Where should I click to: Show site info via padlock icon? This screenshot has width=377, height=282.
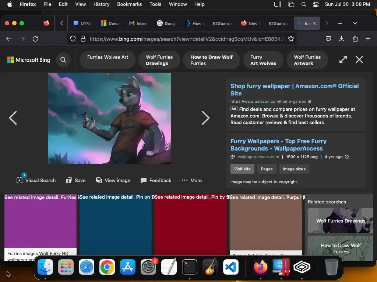click(83, 39)
